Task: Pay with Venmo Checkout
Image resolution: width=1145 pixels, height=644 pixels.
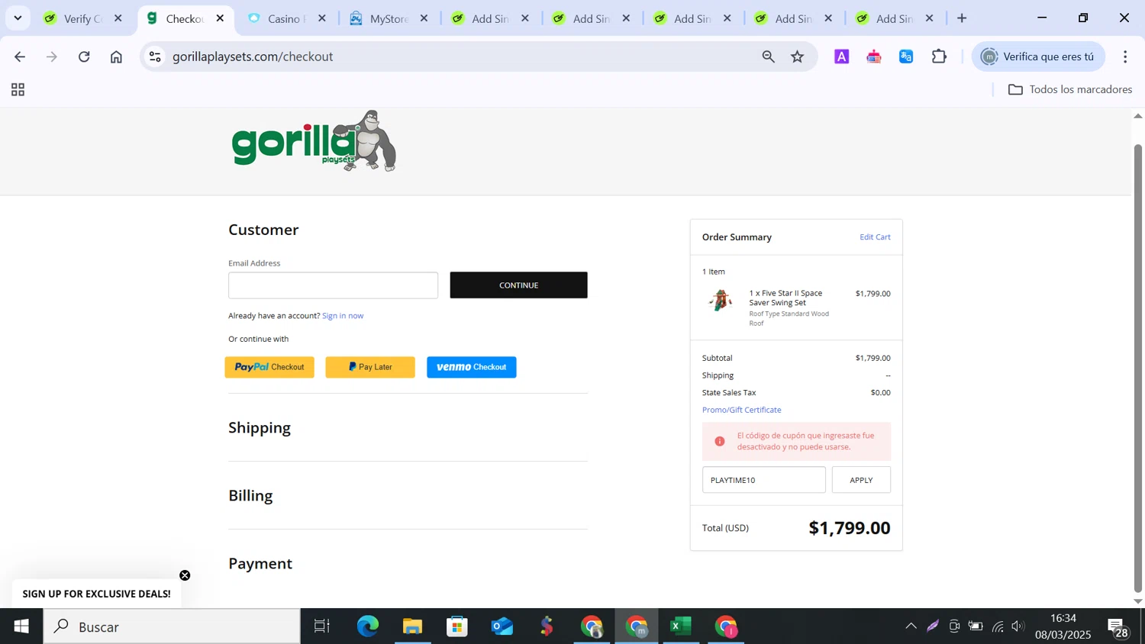Action: point(472,367)
